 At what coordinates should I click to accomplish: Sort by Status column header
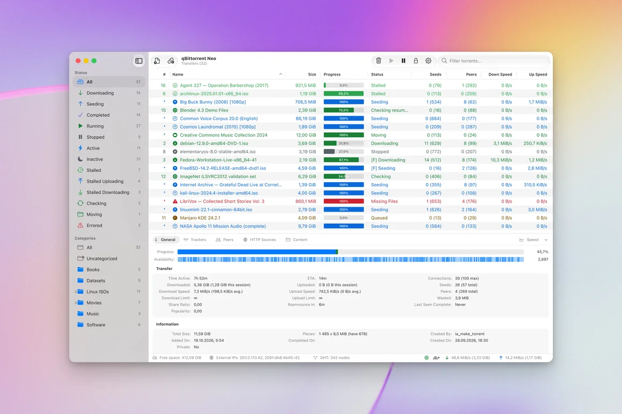coord(389,74)
